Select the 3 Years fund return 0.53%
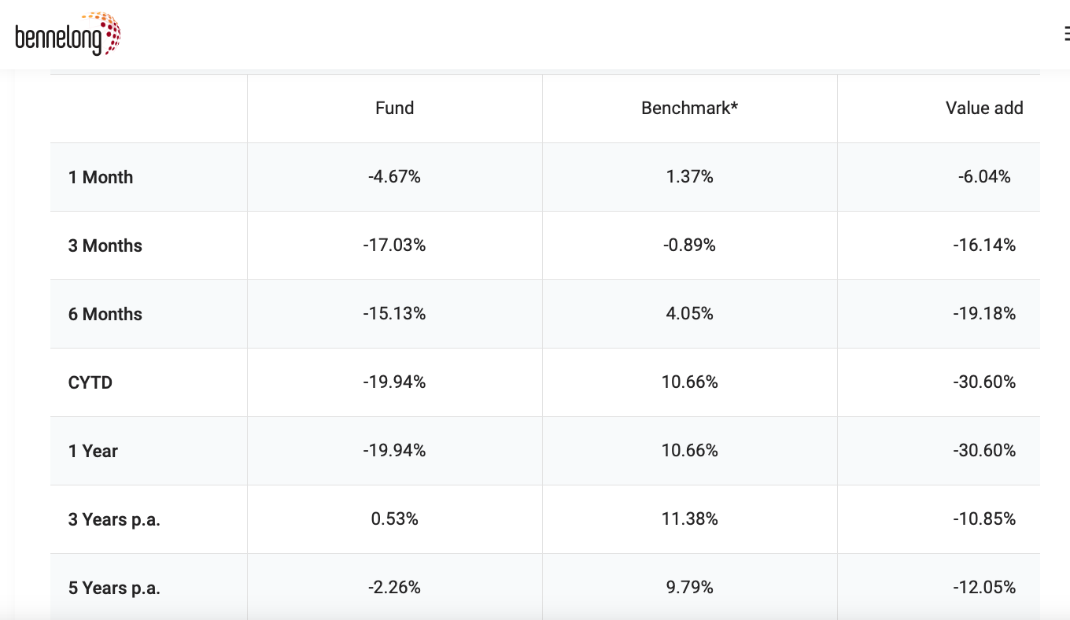1070x620 pixels. point(394,519)
